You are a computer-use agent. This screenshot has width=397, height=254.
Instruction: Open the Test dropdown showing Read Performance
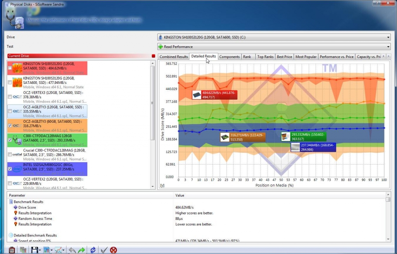pos(274,47)
